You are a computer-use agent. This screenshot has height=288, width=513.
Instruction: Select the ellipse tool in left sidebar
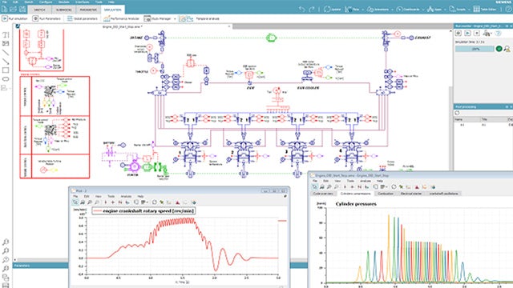tap(6, 78)
